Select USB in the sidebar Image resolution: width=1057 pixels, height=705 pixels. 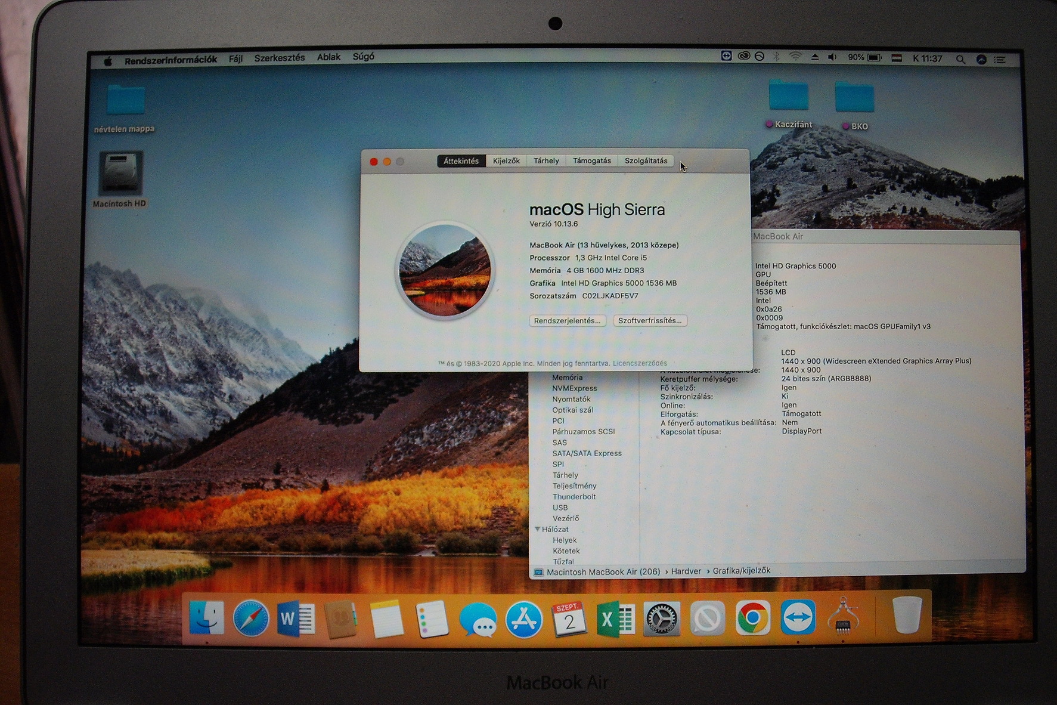[x=560, y=508]
